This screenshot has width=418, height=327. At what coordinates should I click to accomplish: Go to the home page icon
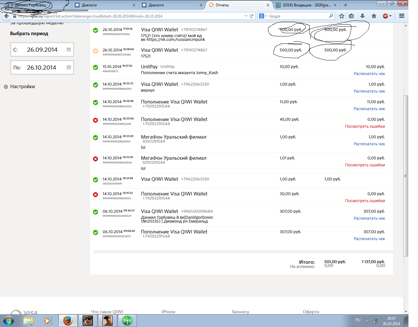(374, 16)
